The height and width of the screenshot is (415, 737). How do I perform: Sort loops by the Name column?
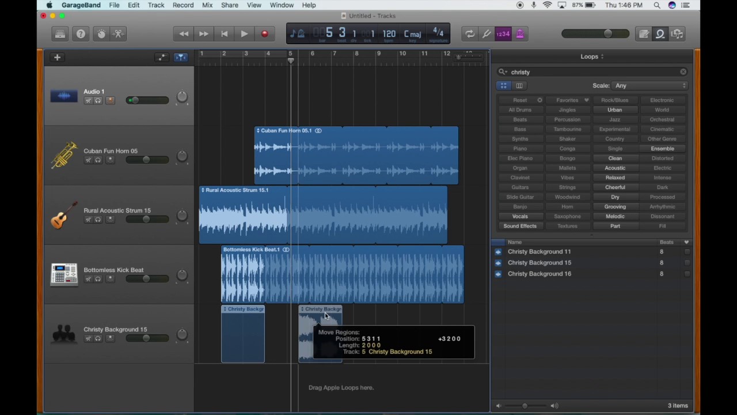[x=515, y=242]
